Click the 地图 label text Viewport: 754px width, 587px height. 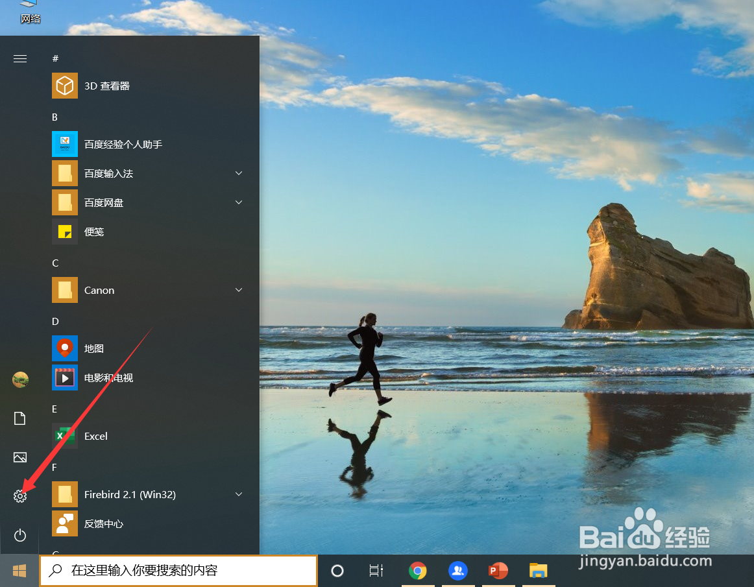[x=94, y=348]
